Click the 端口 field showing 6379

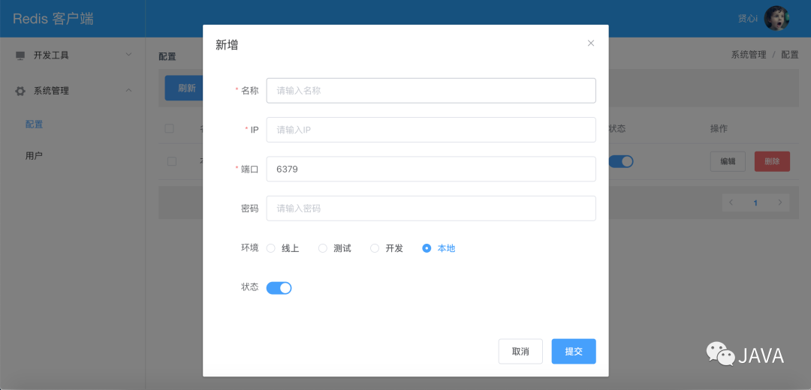tap(431, 169)
